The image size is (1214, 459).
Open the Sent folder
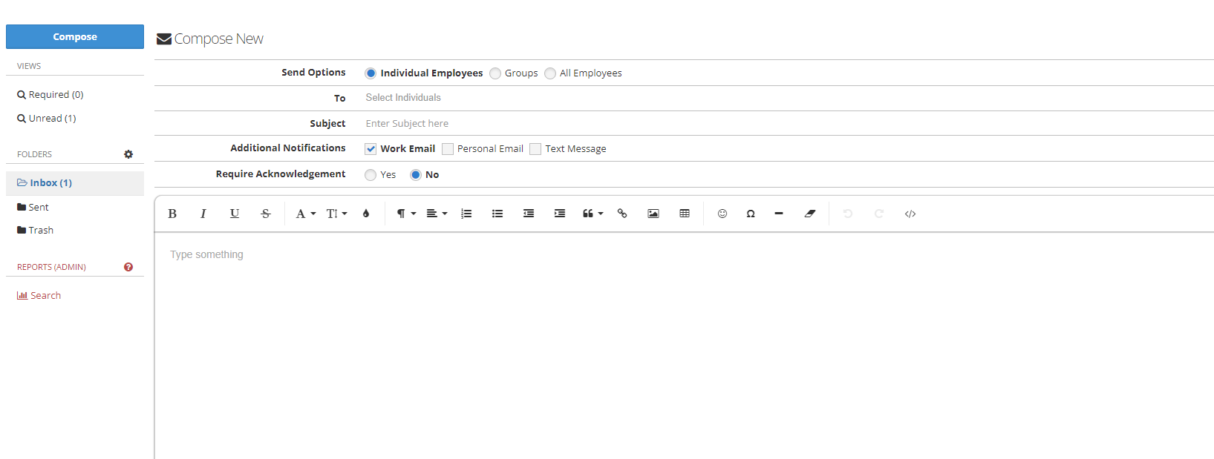click(x=39, y=208)
